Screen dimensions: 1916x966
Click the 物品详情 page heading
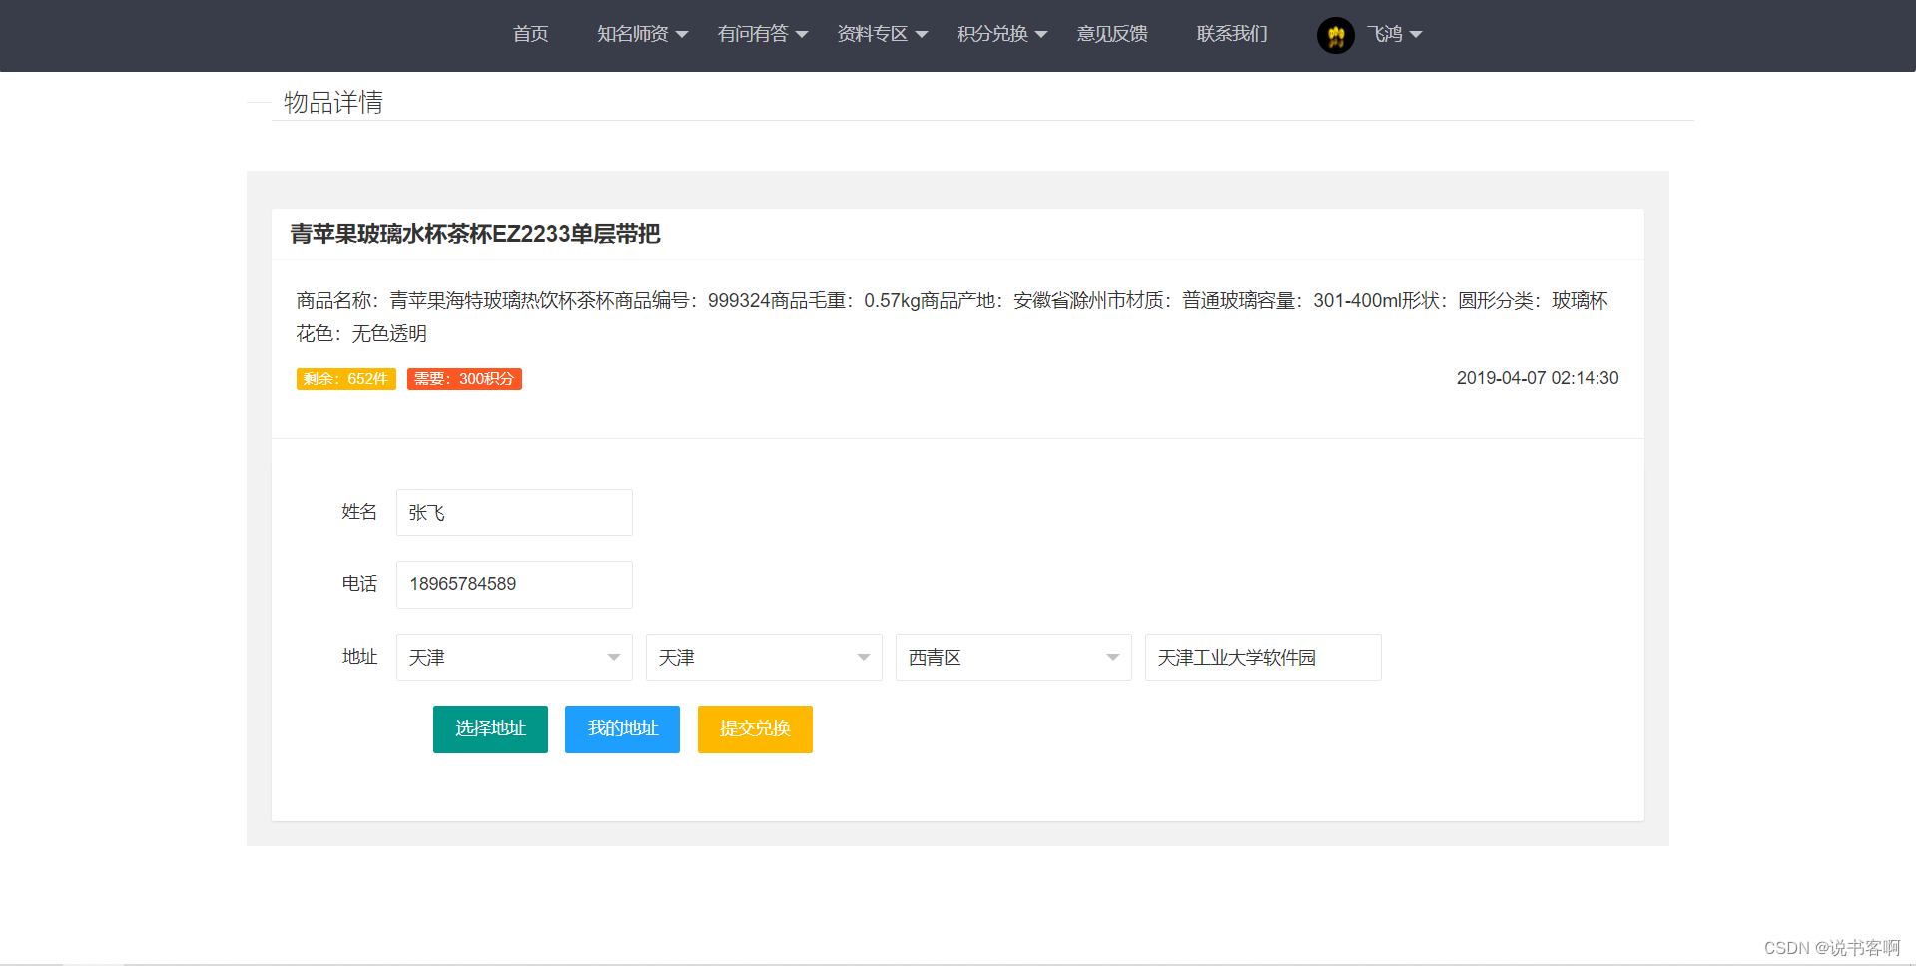coord(333,102)
